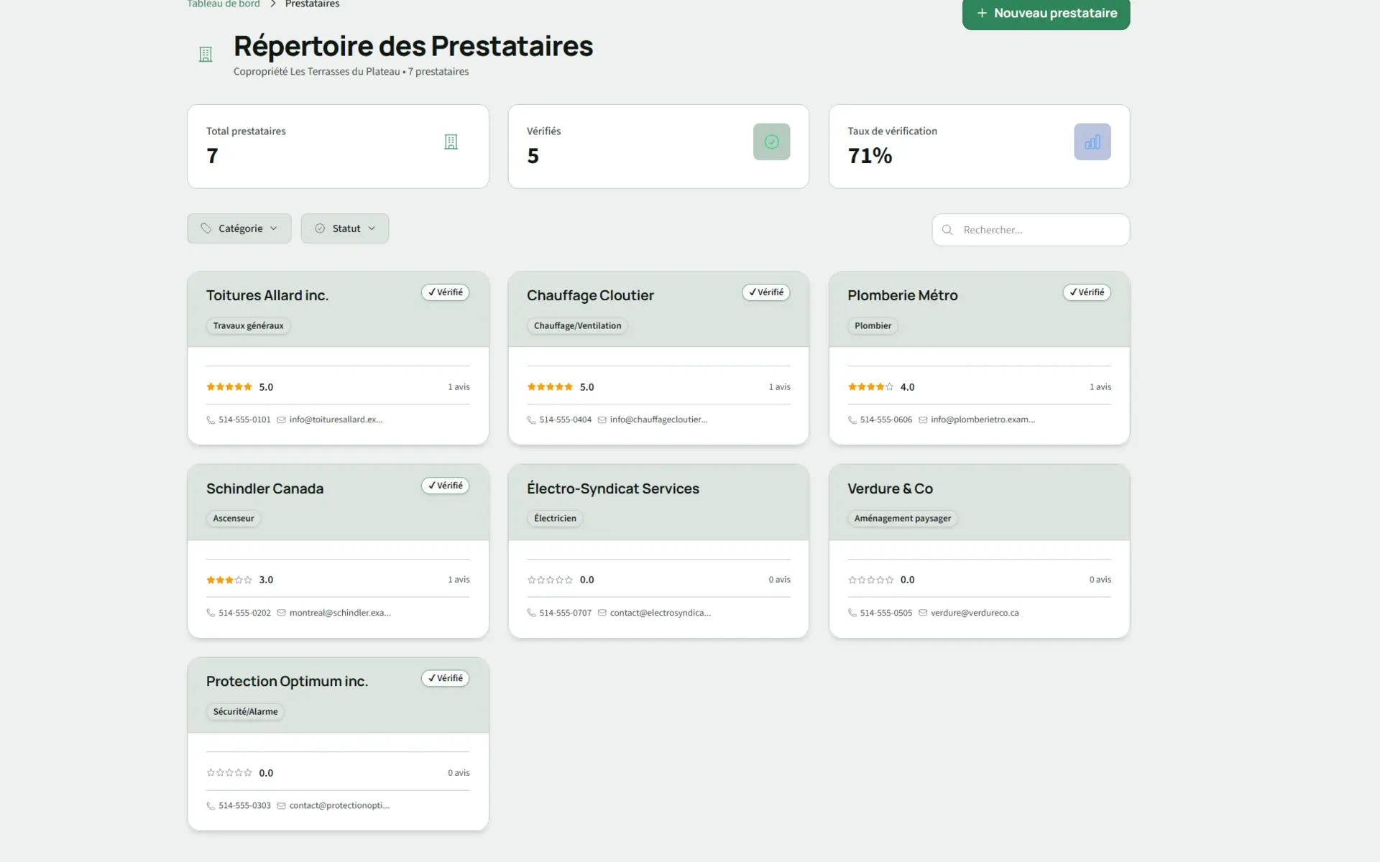This screenshot has width=1380, height=862.
Task: Click building icon in Total prestataires card
Action: point(451,142)
